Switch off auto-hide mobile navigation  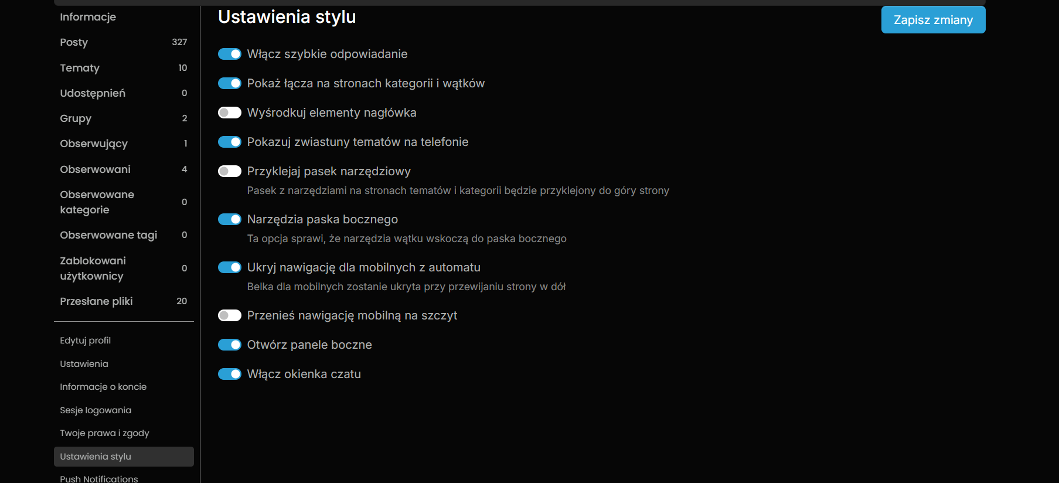point(230,267)
